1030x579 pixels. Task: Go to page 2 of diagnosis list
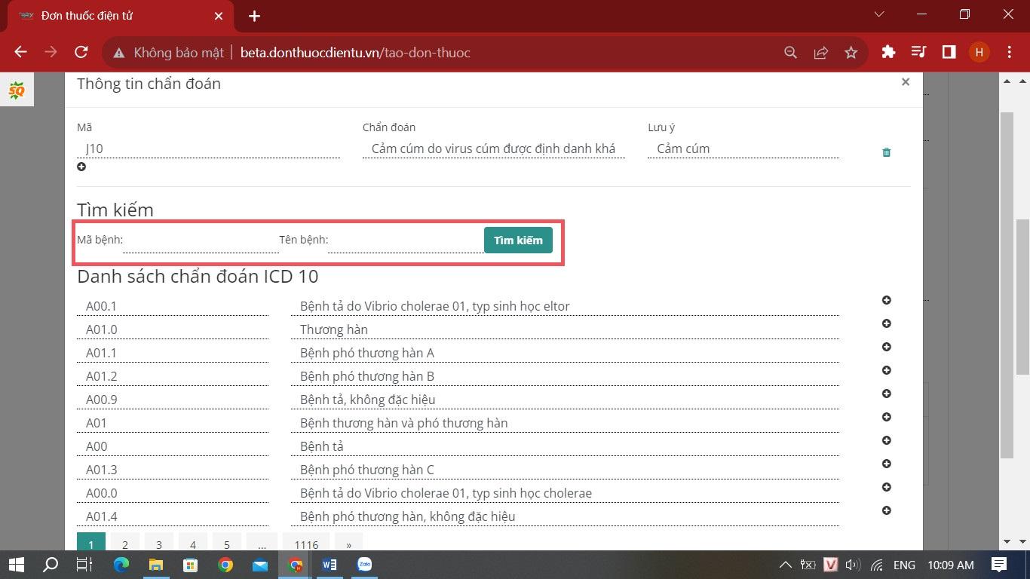[124, 544]
